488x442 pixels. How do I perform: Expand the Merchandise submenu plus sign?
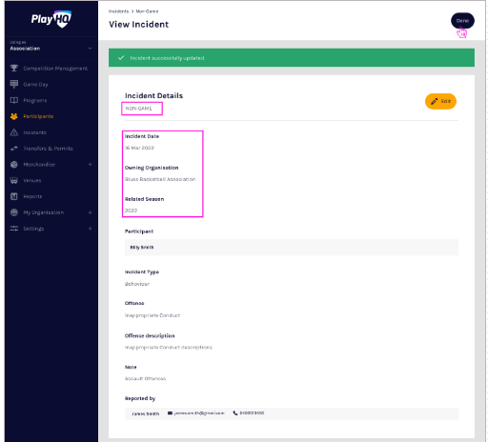(90, 165)
